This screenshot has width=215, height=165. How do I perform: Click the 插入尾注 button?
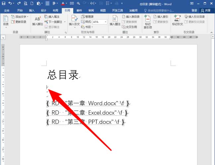(52, 17)
